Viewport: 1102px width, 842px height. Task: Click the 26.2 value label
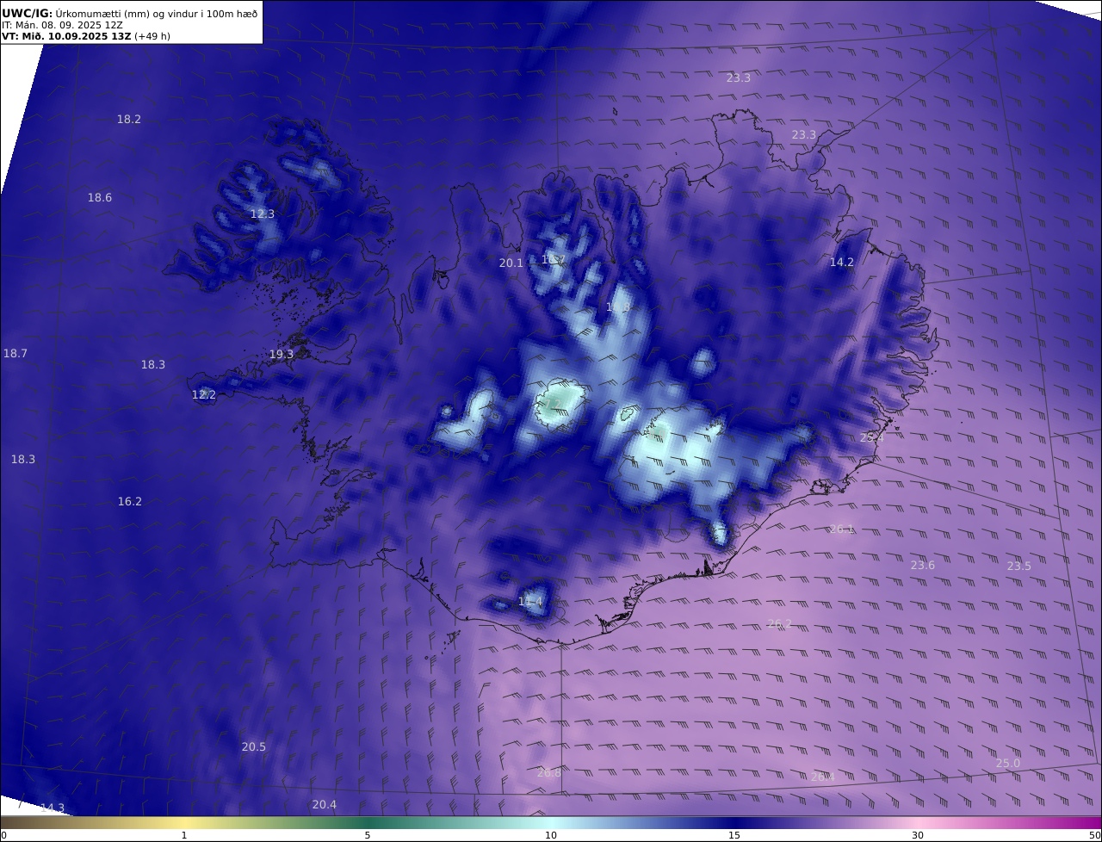click(x=779, y=624)
